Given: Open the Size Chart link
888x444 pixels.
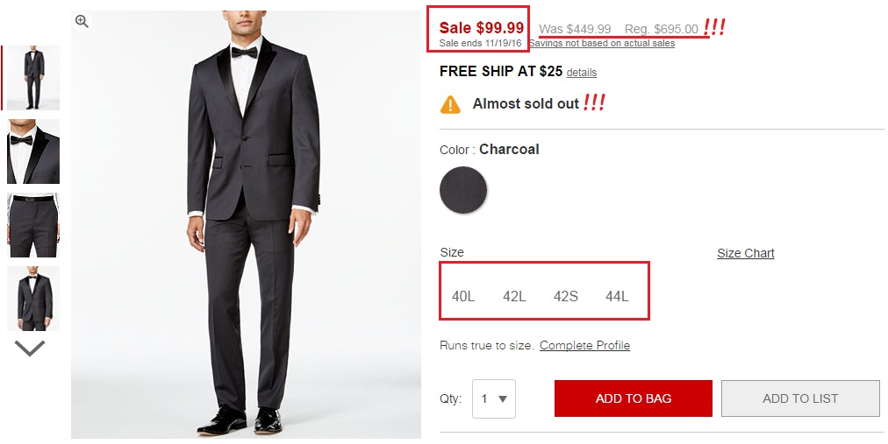Looking at the screenshot, I should pyautogui.click(x=745, y=253).
